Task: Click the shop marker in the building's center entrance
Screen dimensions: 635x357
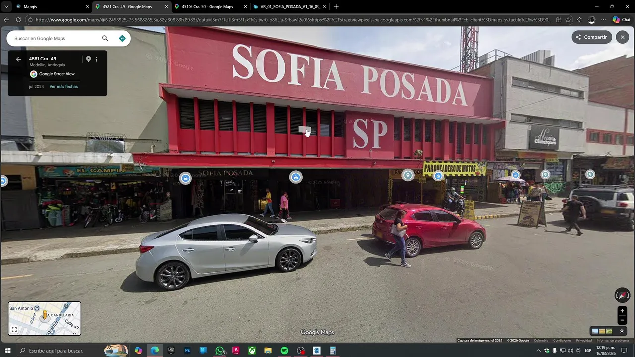Action: 296,177
